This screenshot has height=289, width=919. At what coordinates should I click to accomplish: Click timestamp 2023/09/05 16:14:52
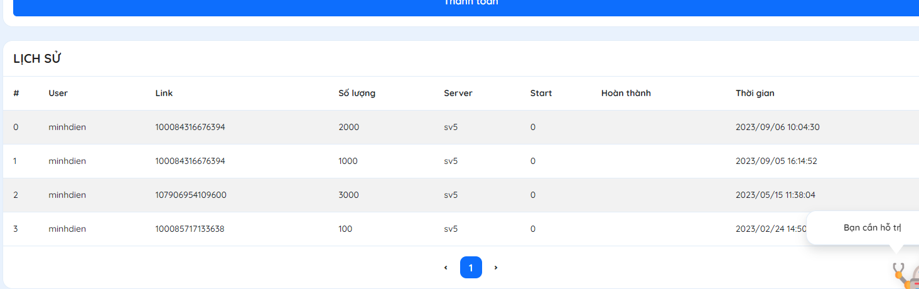tap(777, 161)
